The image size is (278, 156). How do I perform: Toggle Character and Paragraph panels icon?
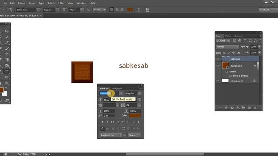click(148, 10)
